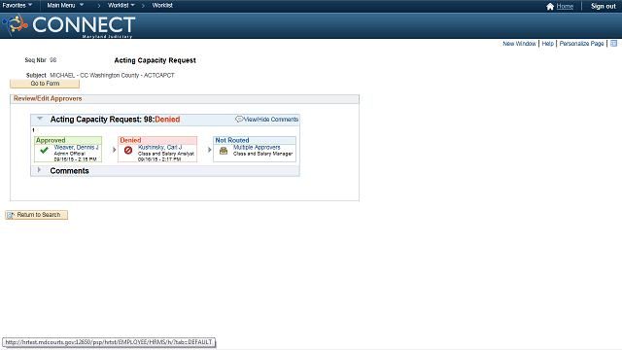Screen dimensions: 622x350
Task: Click the Admin Official role text
Action: pos(69,154)
